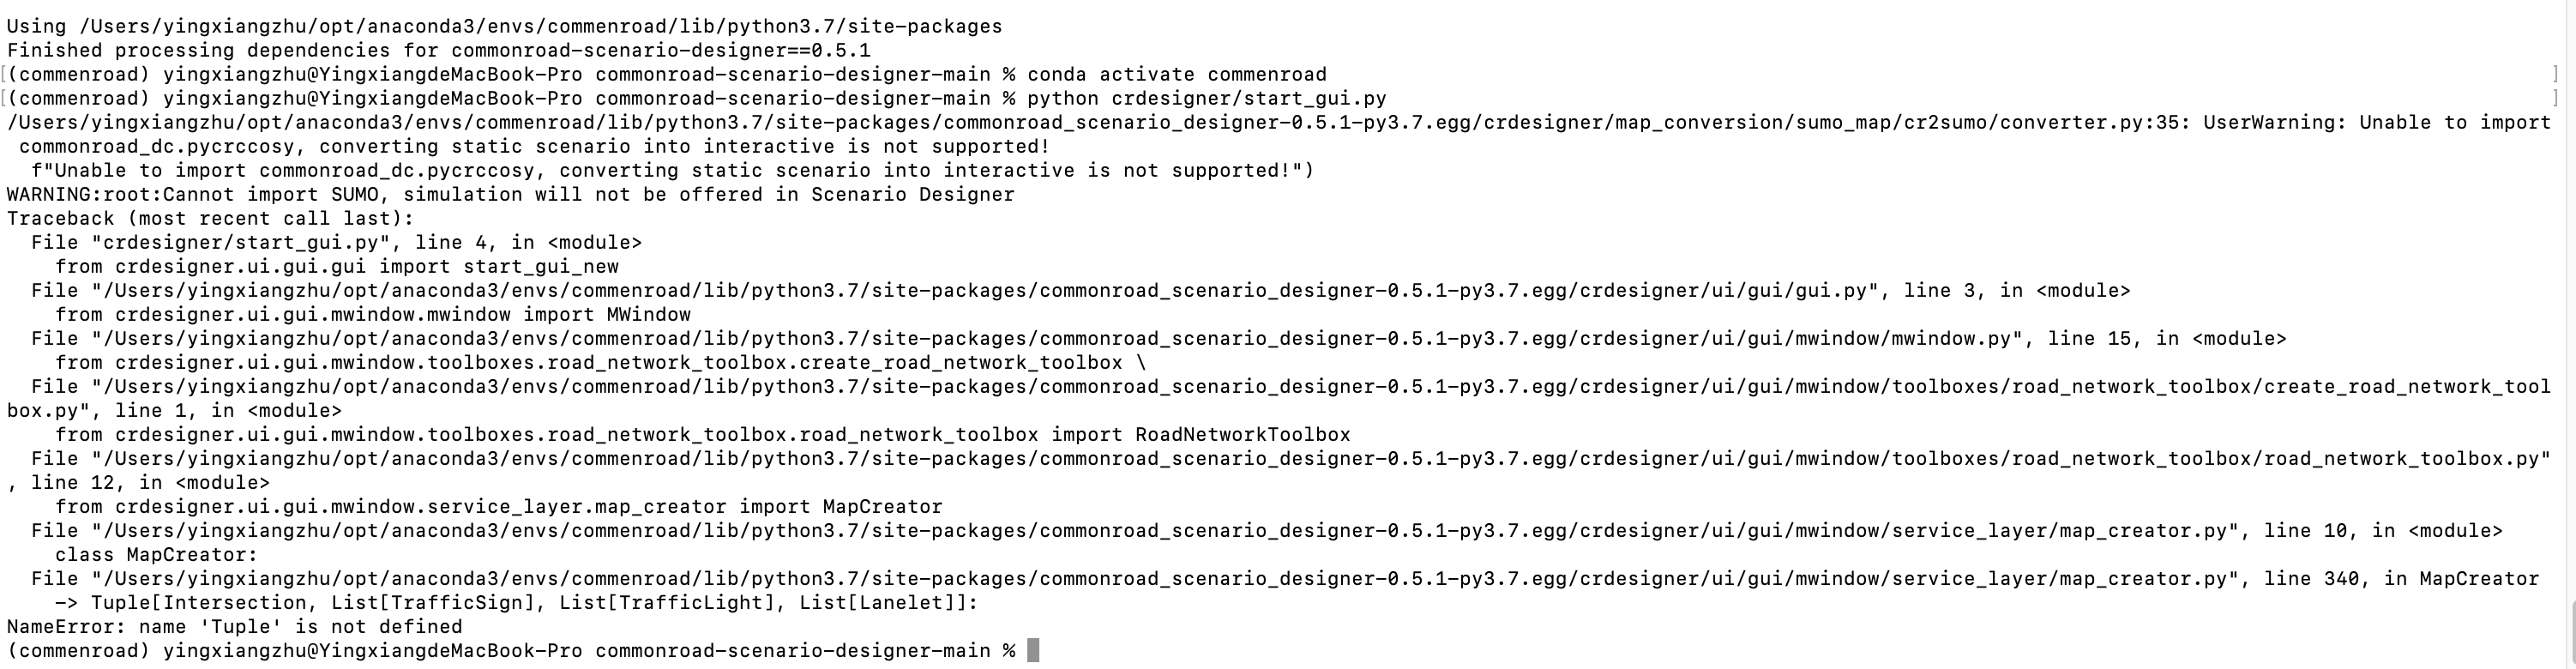Click the 'conda activate commenroad' command text
Screen dimensions: 2576x669
click(1176, 75)
